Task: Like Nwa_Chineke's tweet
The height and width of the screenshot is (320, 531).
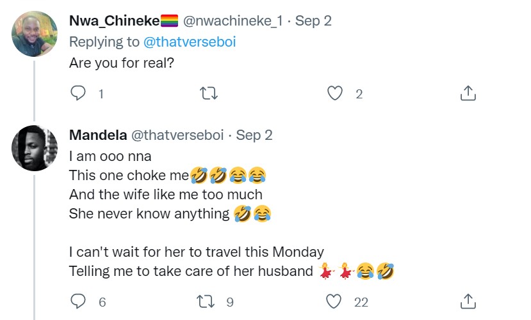Action: tap(335, 94)
